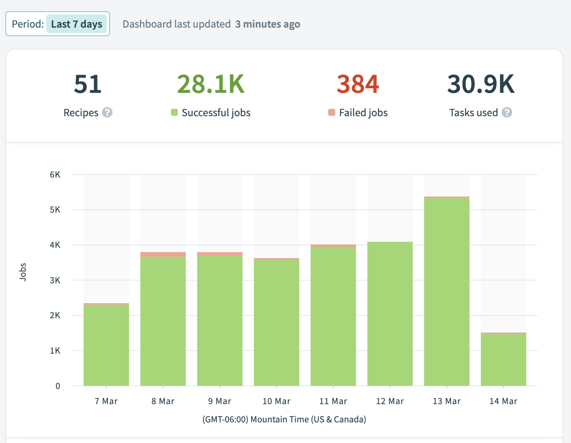Click the help icon next to Recipes
Viewport: 571px width, 443px height.
tap(107, 113)
